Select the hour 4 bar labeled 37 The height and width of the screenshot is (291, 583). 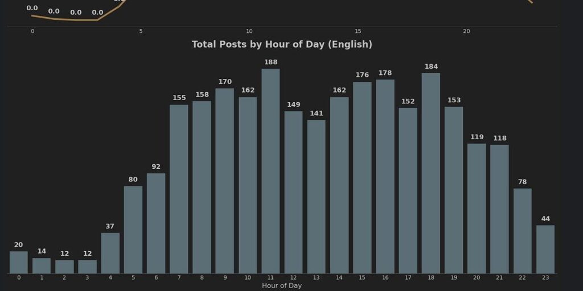point(110,253)
